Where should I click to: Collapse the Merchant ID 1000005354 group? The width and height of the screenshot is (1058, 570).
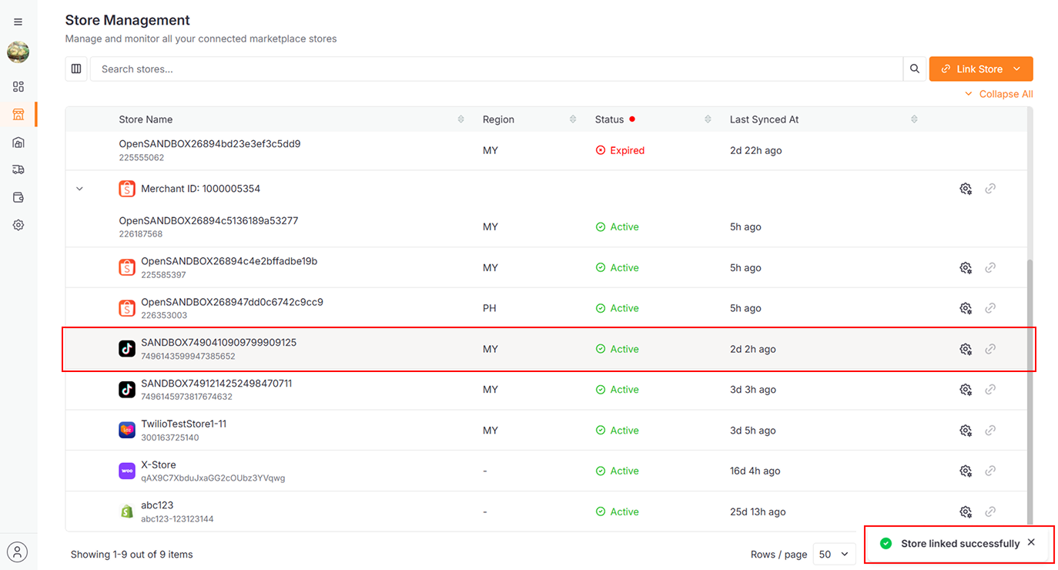[x=79, y=189]
